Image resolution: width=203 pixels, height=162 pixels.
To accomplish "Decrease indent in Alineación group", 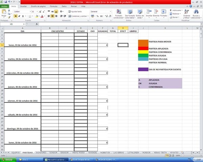I will click(x=61, y=16).
